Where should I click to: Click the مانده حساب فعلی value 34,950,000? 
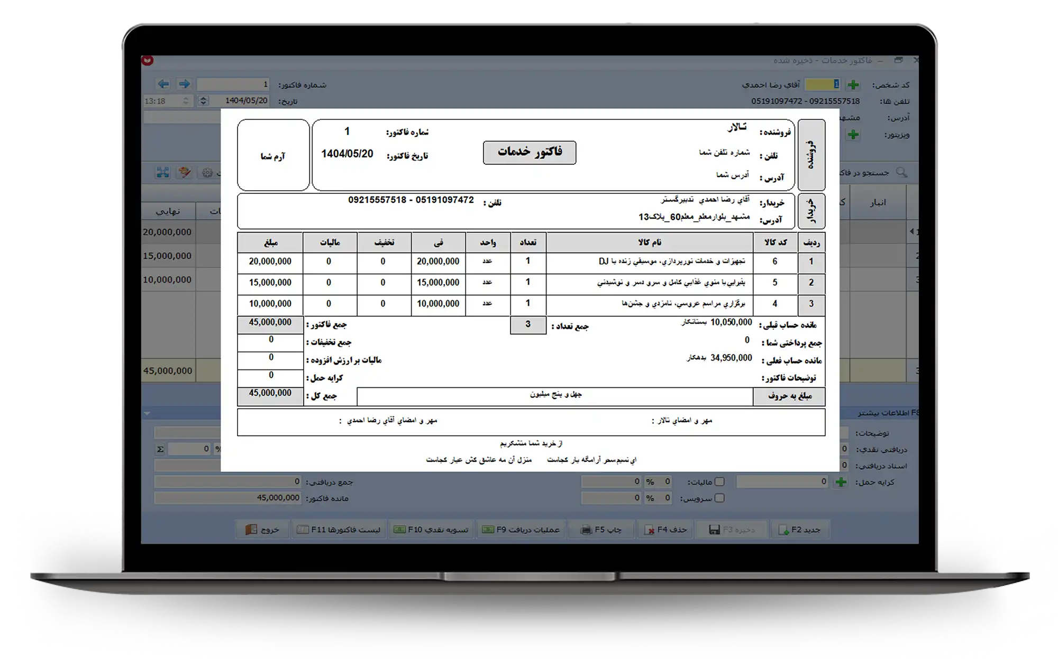[x=731, y=358]
